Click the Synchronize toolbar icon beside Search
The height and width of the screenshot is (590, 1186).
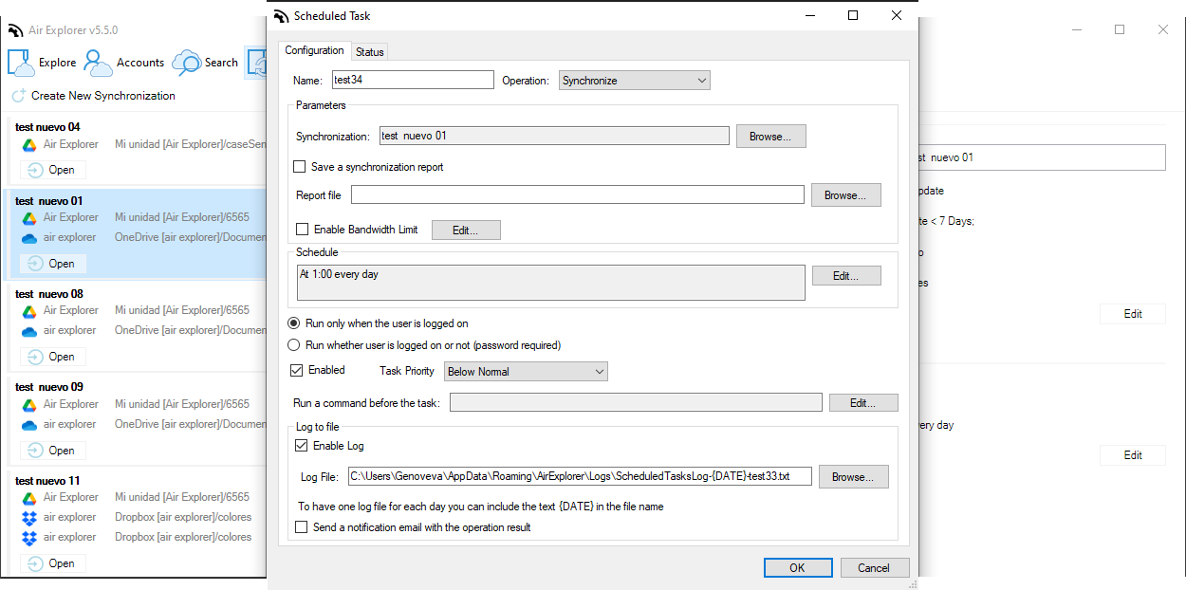click(256, 63)
